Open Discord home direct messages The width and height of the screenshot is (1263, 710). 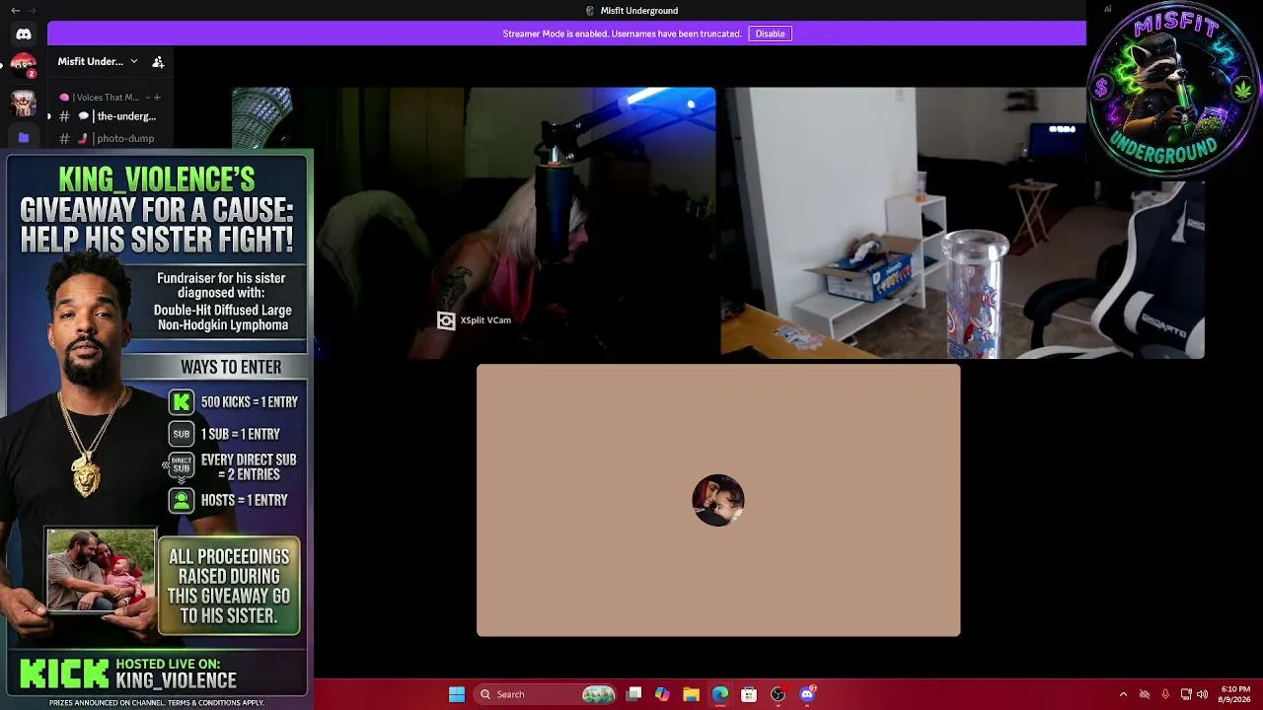coord(24,35)
